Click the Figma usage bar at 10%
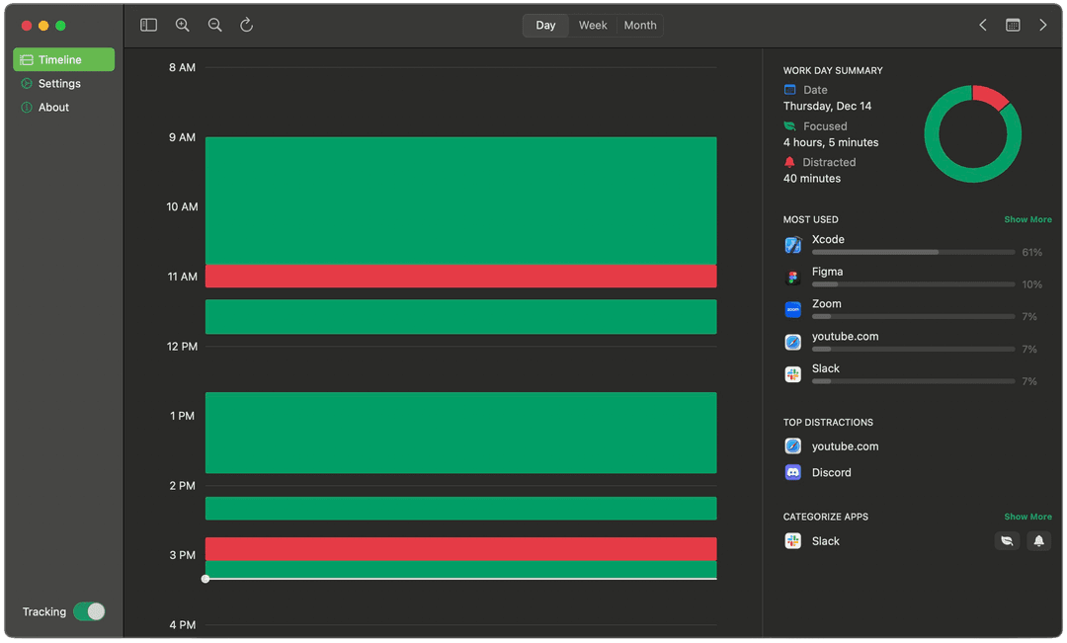Viewport: 1067px width, 643px height. click(913, 284)
